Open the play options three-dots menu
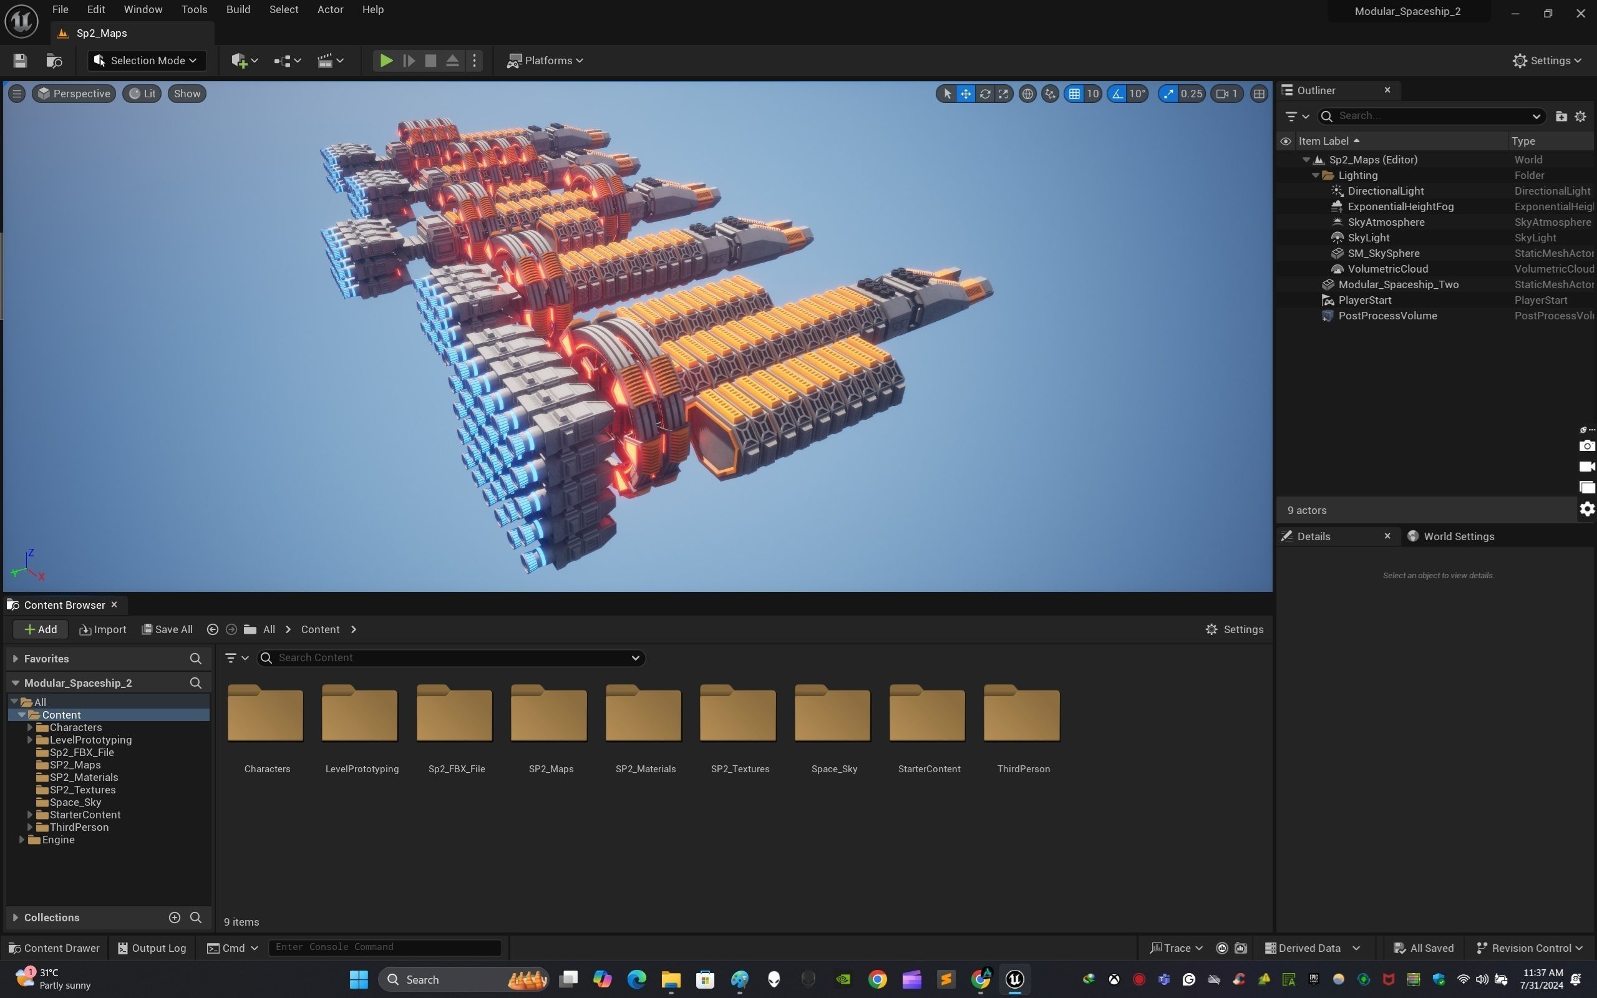Viewport: 1597px width, 998px height. pyautogui.click(x=475, y=61)
